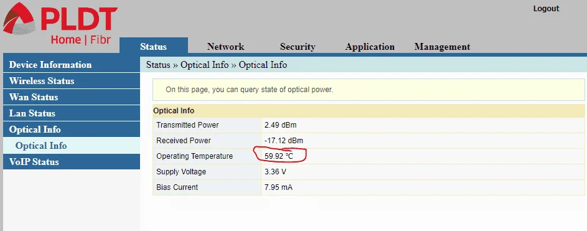Select the '7.95 mA' value
This screenshot has height=231, width=587.
278,187
